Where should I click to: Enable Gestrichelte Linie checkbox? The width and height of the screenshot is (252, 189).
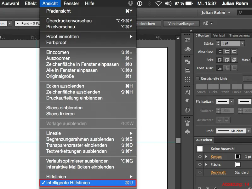click(198, 78)
